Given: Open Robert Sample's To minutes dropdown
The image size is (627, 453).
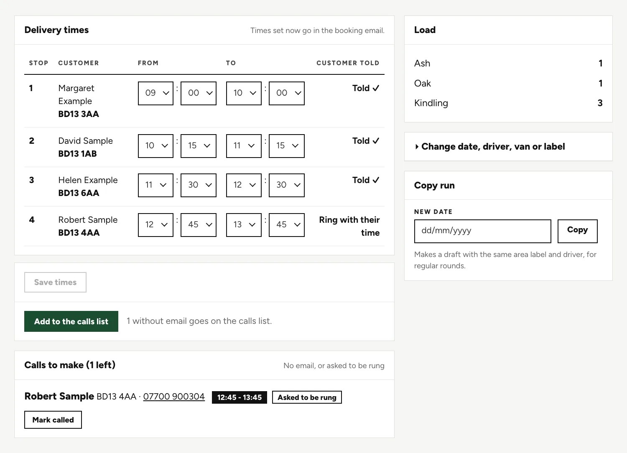Looking at the screenshot, I should pos(287,225).
